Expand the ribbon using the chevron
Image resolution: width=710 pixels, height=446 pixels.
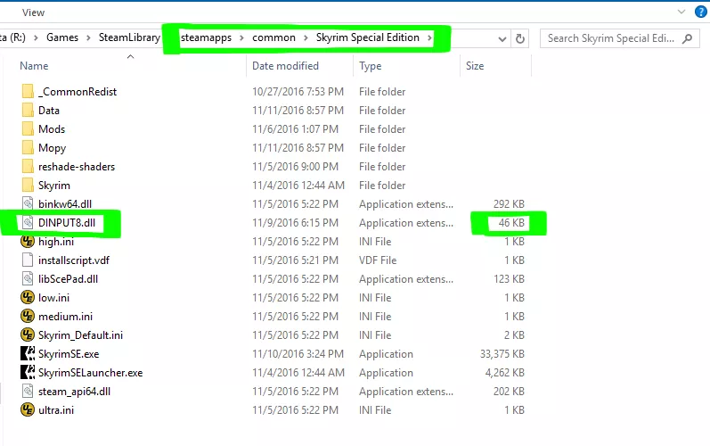tap(681, 12)
